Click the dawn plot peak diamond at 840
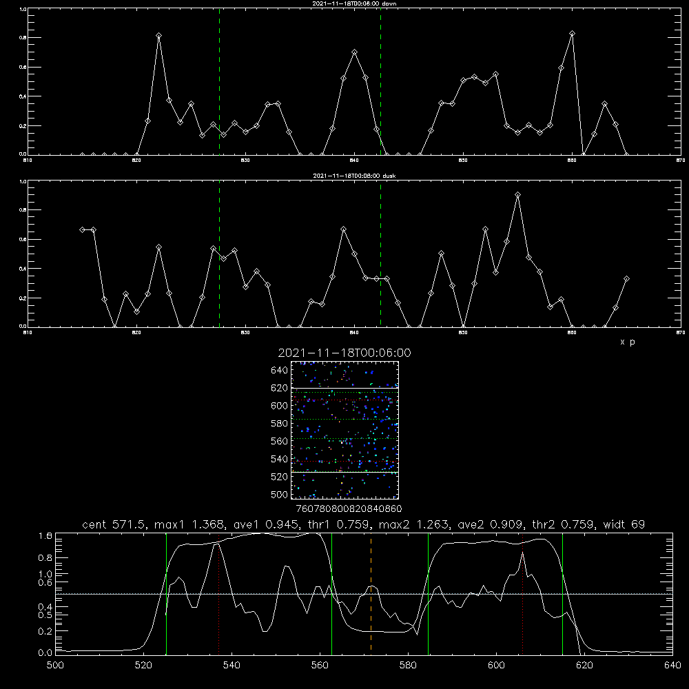 point(355,52)
